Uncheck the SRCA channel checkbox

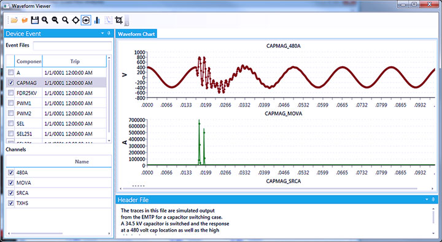[10, 193]
